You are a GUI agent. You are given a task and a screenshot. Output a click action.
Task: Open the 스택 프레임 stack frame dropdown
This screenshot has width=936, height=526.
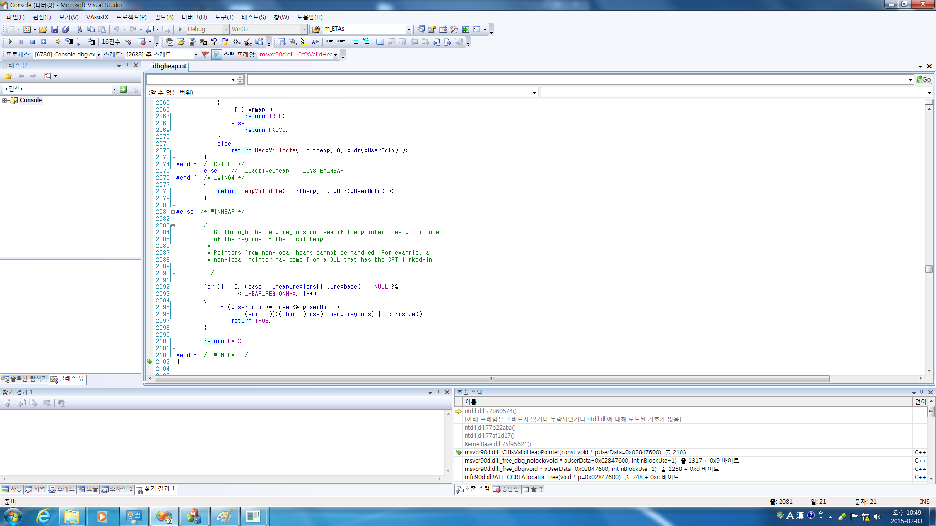(335, 55)
